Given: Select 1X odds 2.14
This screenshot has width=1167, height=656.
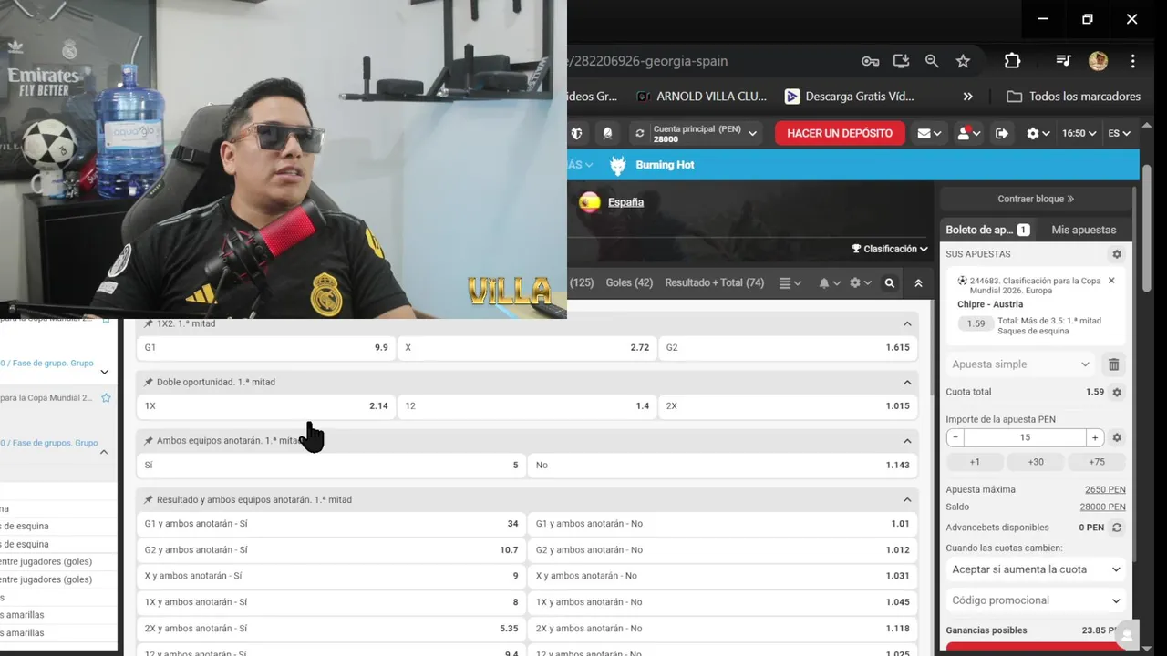Looking at the screenshot, I should [x=266, y=405].
